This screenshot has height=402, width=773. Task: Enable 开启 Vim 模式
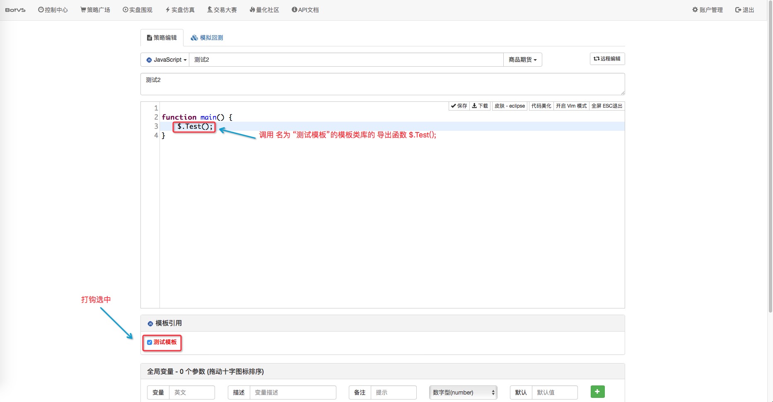571,106
